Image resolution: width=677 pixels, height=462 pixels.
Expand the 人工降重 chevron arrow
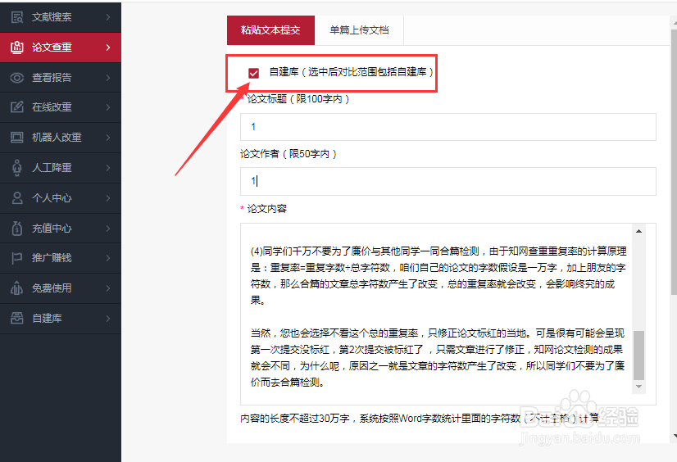108,168
